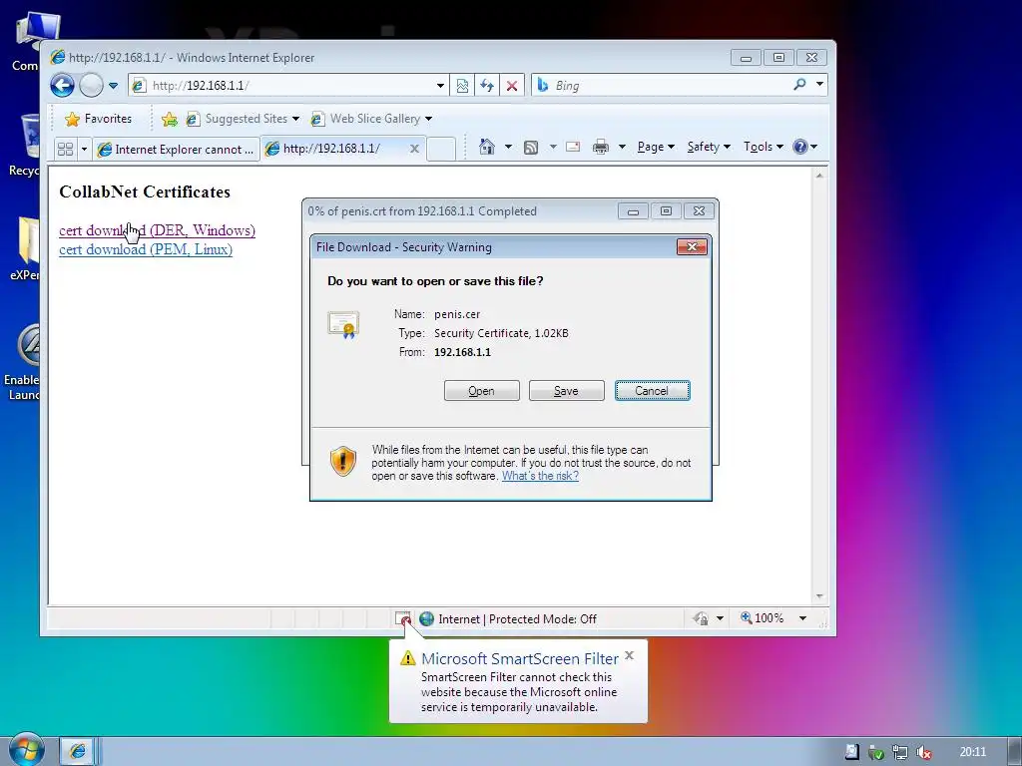Image resolution: width=1022 pixels, height=766 pixels.
Task: Click the Help question mark icon
Action: [x=800, y=147]
